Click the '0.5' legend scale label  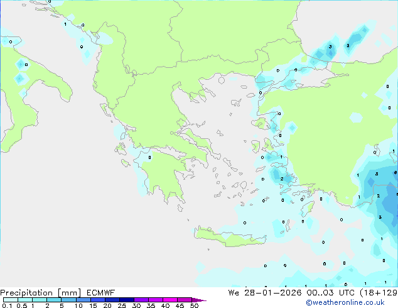[21, 305]
